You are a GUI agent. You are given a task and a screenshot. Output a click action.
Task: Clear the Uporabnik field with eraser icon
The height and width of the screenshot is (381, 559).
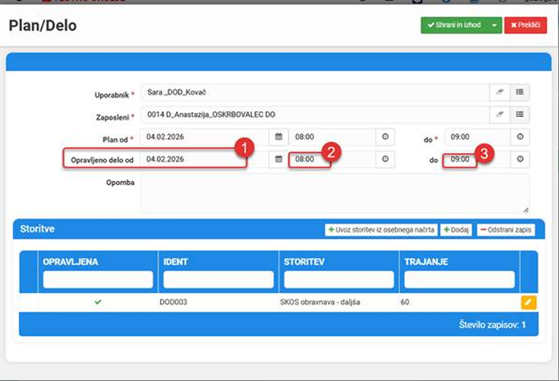(x=499, y=92)
